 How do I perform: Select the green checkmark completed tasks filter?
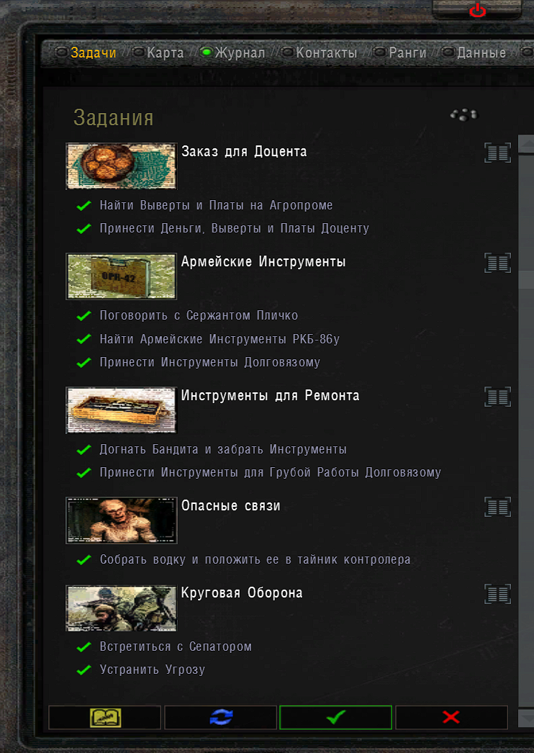click(335, 718)
